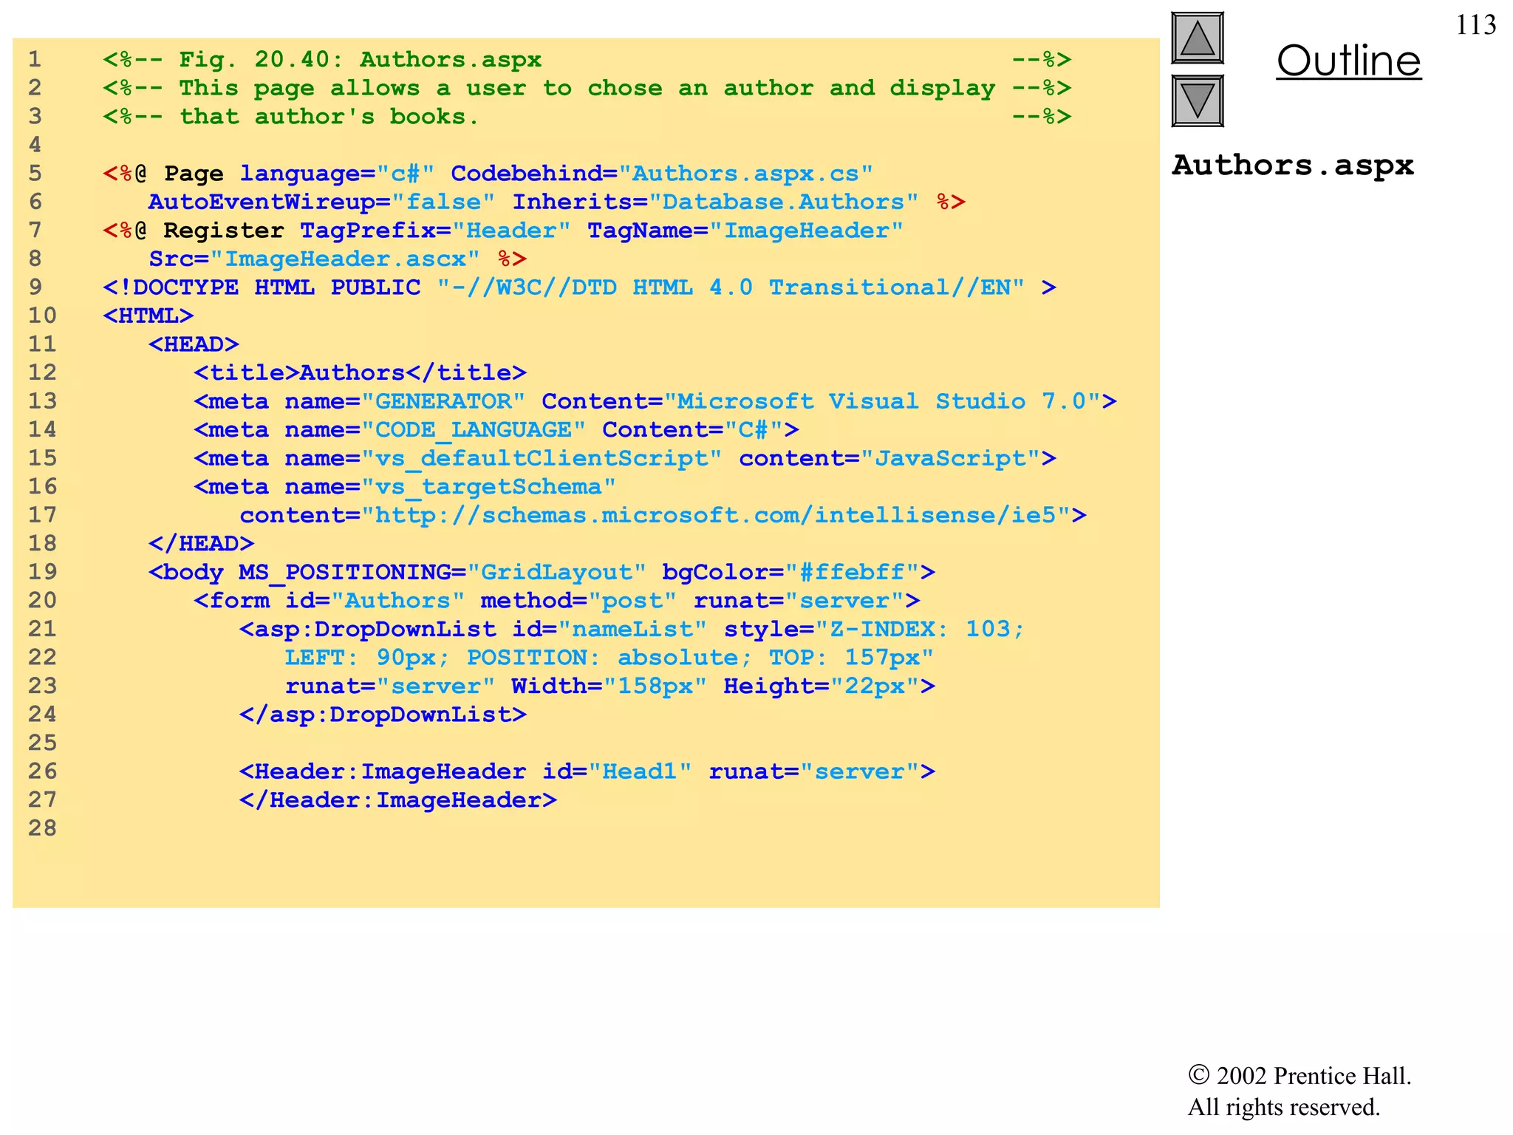Click code line 1 'Fig. 20.40: Authors.aspx' comment
The width and height of the screenshot is (1513, 1135).
tap(360, 59)
